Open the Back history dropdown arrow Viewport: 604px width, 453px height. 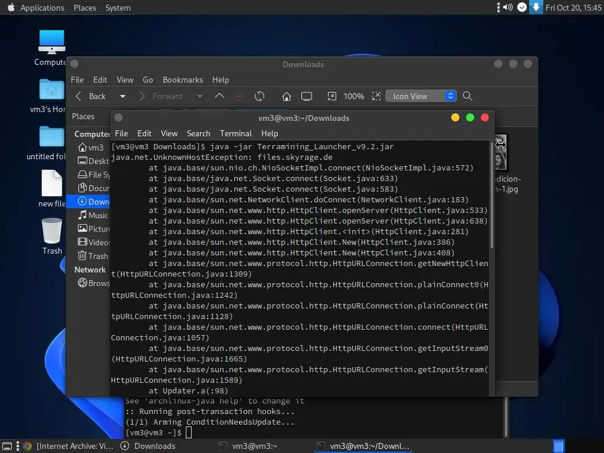click(123, 96)
